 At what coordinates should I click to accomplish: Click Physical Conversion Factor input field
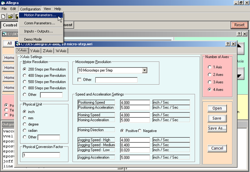click(x=41, y=155)
